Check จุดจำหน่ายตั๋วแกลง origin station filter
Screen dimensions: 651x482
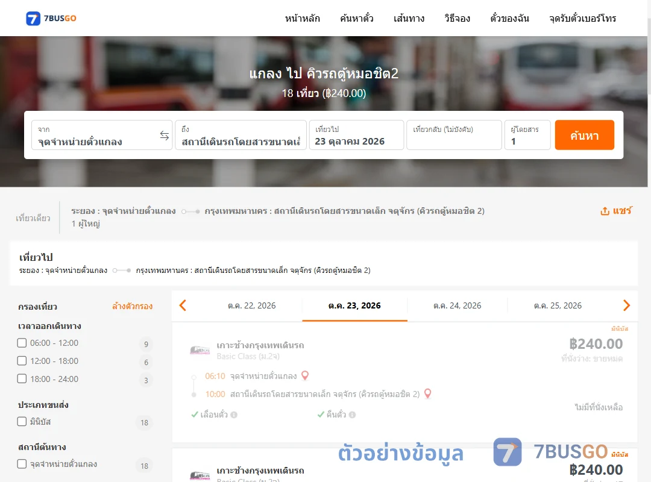click(22, 464)
